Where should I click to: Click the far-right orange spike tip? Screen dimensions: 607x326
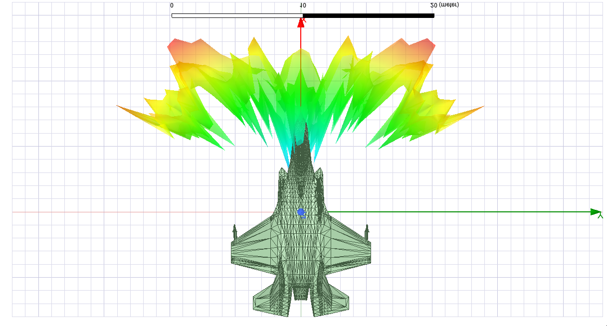[x=482, y=107]
